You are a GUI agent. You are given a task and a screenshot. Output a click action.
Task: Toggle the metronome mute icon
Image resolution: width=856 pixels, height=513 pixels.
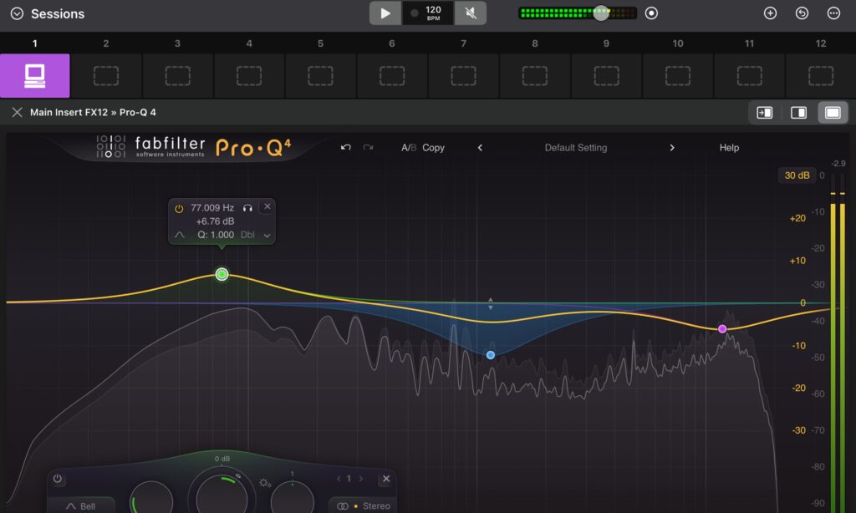tap(471, 13)
